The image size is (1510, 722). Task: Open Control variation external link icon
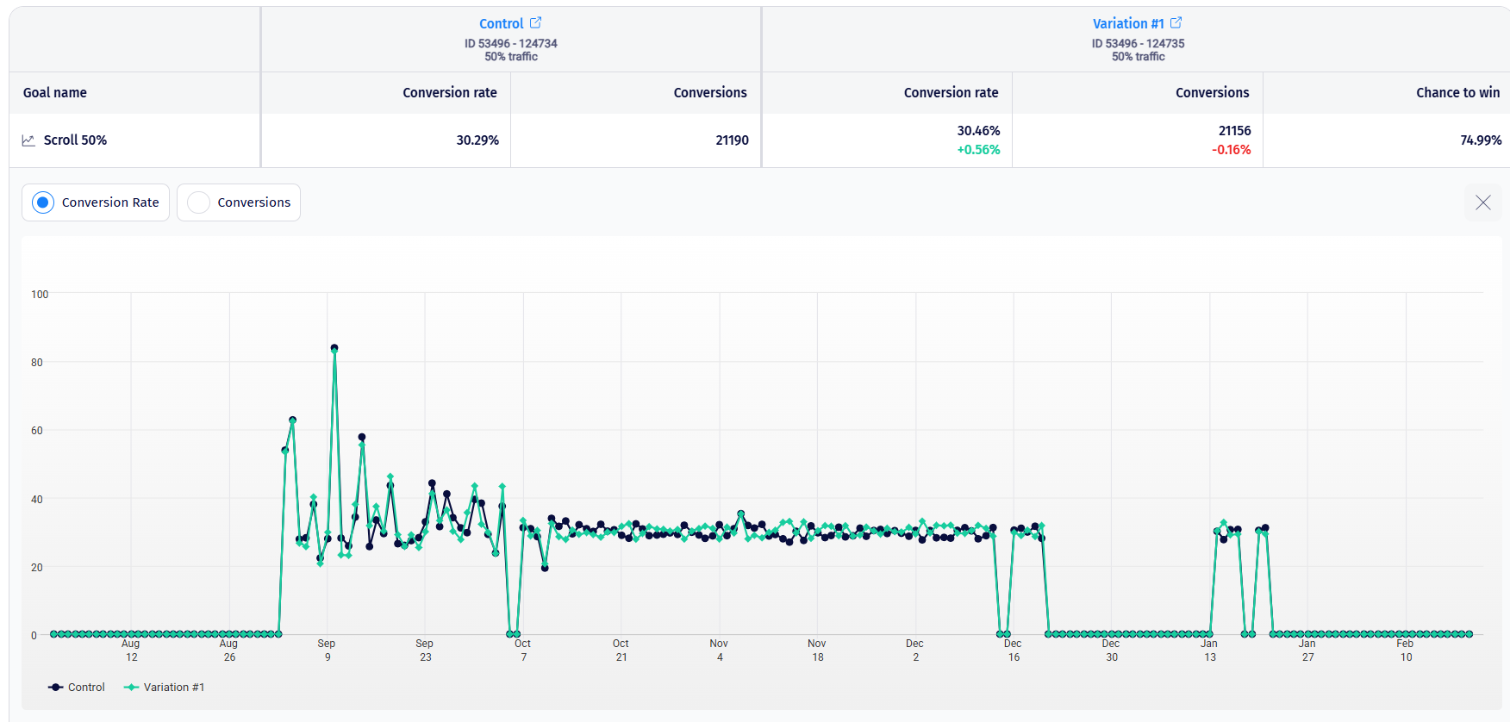(x=535, y=22)
